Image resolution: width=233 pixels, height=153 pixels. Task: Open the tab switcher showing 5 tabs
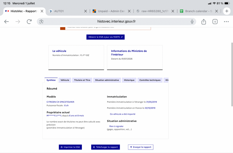[x=215, y=22]
